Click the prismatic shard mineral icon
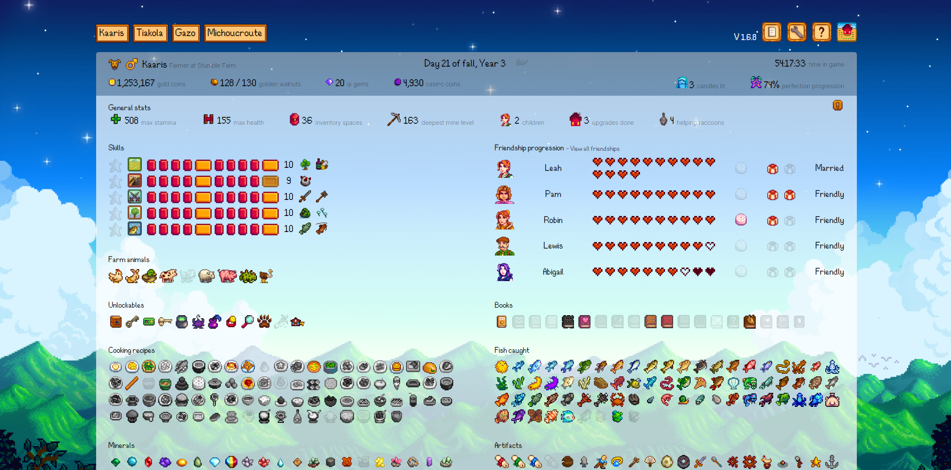This screenshot has height=470, width=951. pyautogui.click(x=231, y=462)
